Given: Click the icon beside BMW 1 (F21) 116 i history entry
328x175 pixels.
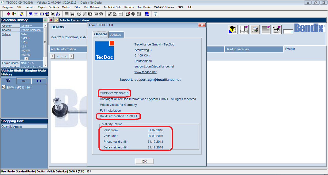Looking at the screenshot, I should (3, 87).
